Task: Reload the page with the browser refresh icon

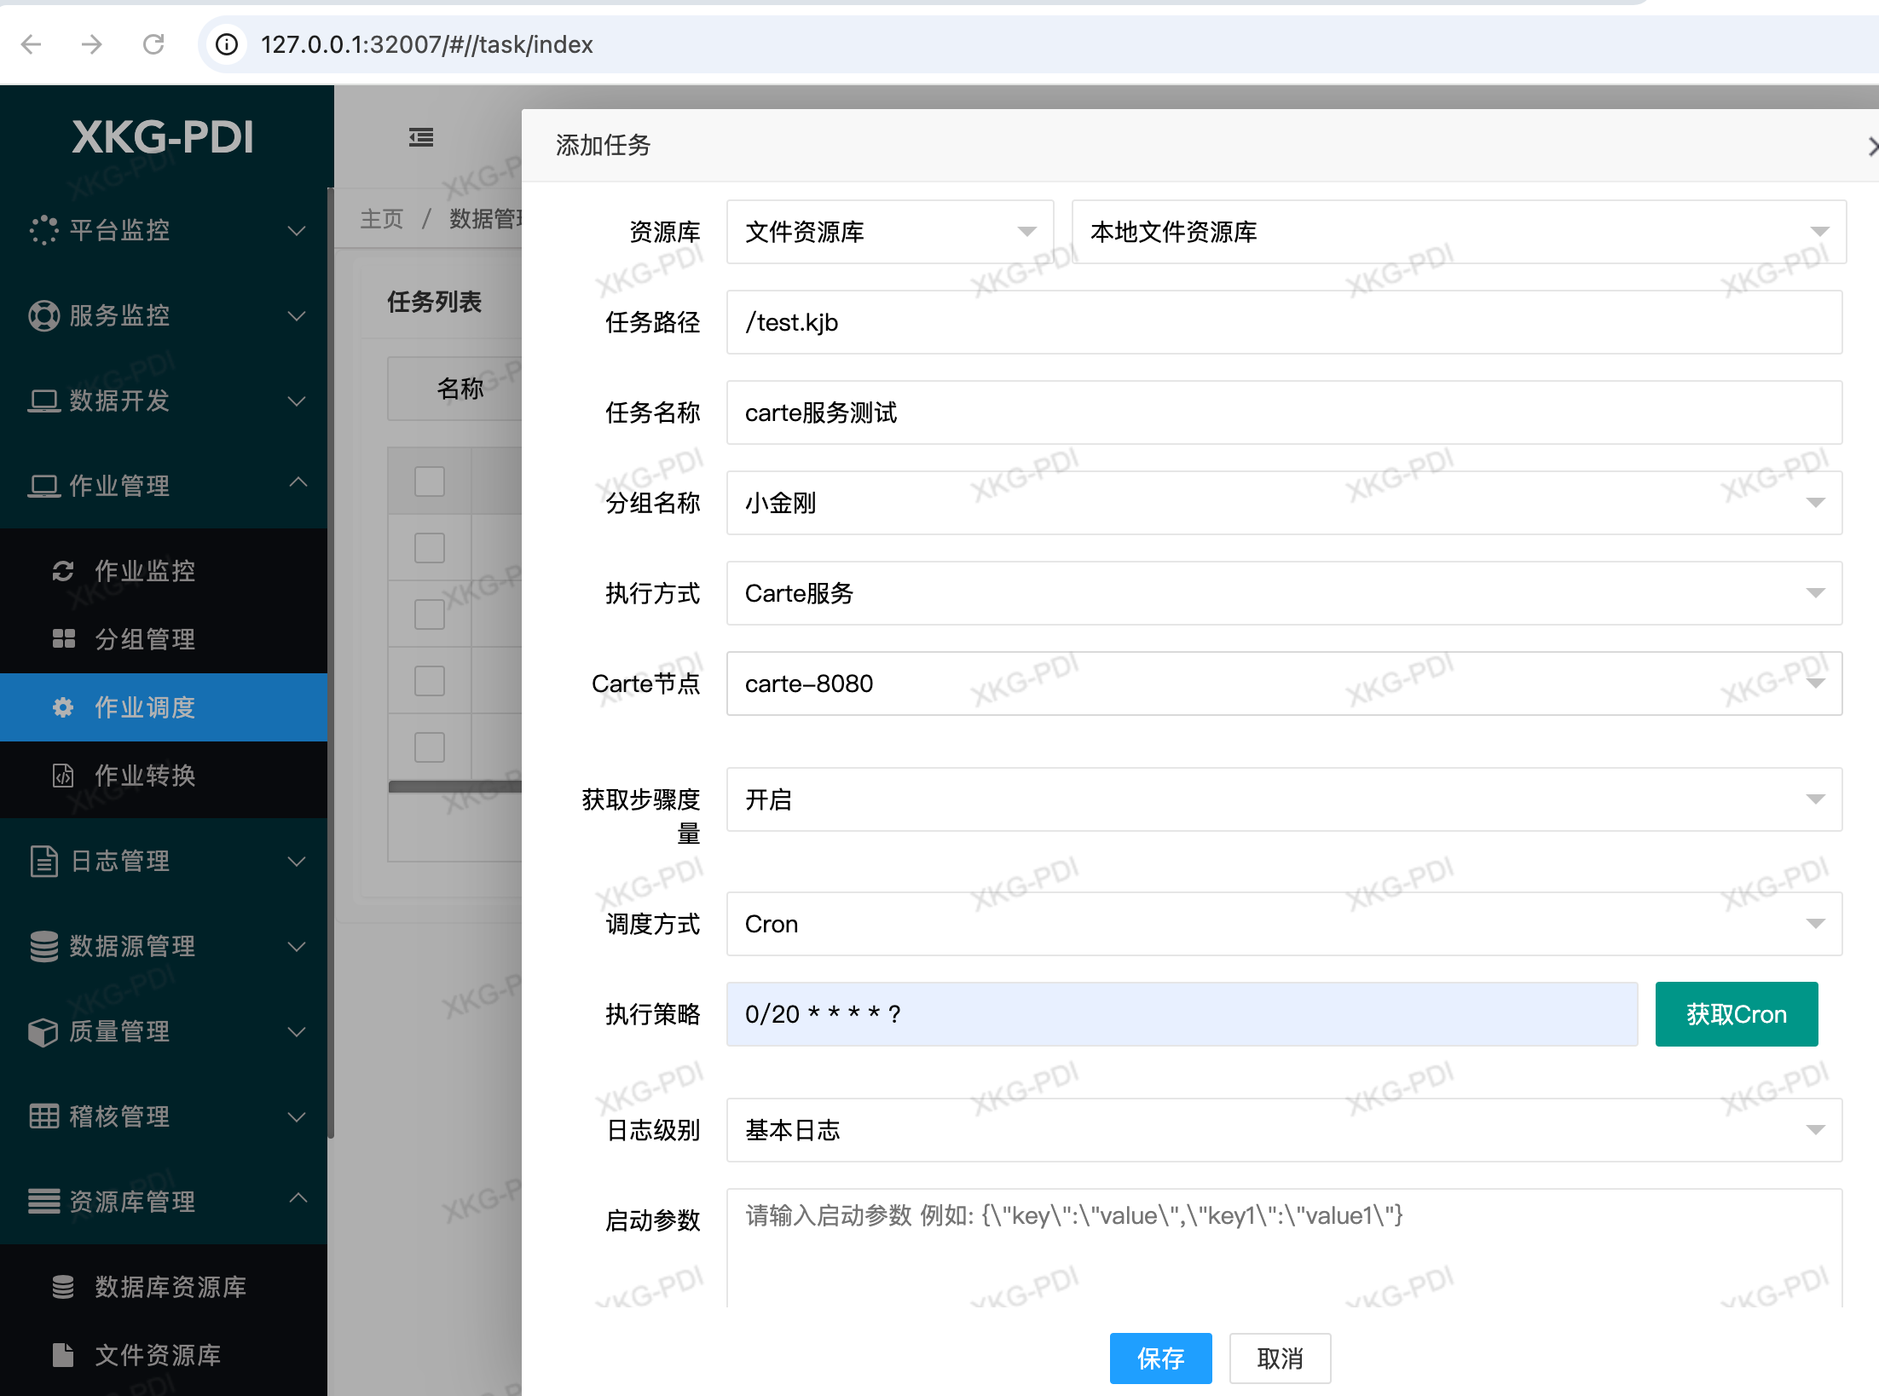Action: [x=154, y=44]
